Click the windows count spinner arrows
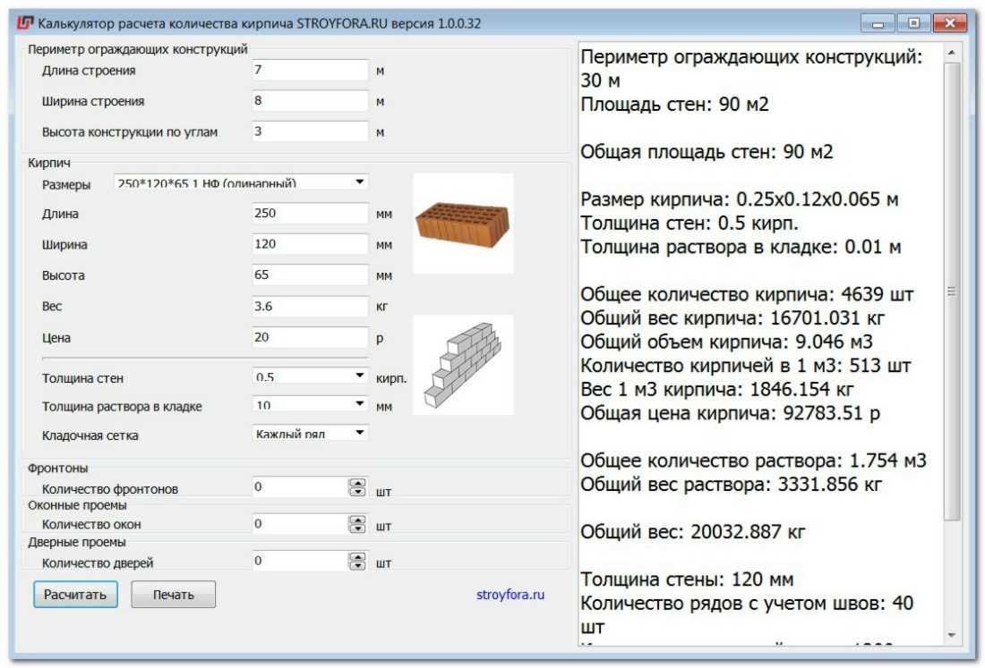This screenshot has height=668, width=985. [x=357, y=524]
